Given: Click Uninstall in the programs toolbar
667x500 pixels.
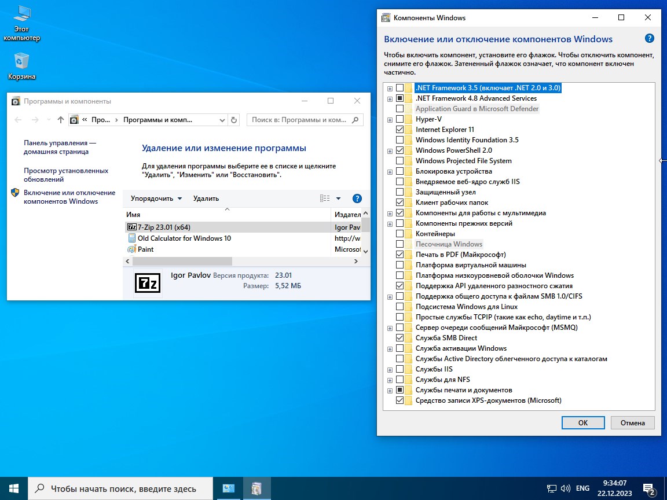Looking at the screenshot, I should (206, 198).
